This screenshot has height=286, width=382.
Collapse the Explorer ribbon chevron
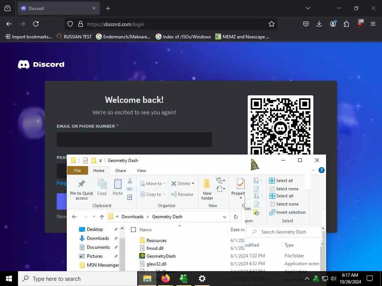(x=313, y=170)
